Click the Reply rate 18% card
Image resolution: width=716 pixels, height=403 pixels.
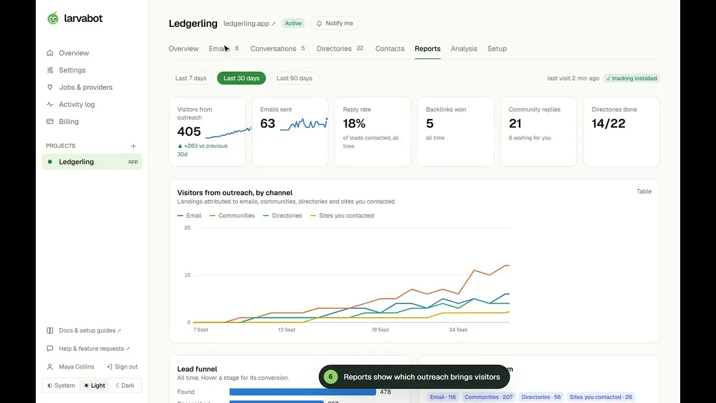click(x=373, y=132)
